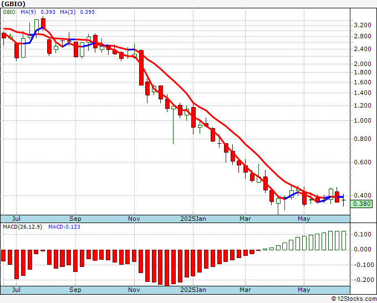Click 2025Jan on the price chart date axis
377x303 pixels.
tap(193, 219)
